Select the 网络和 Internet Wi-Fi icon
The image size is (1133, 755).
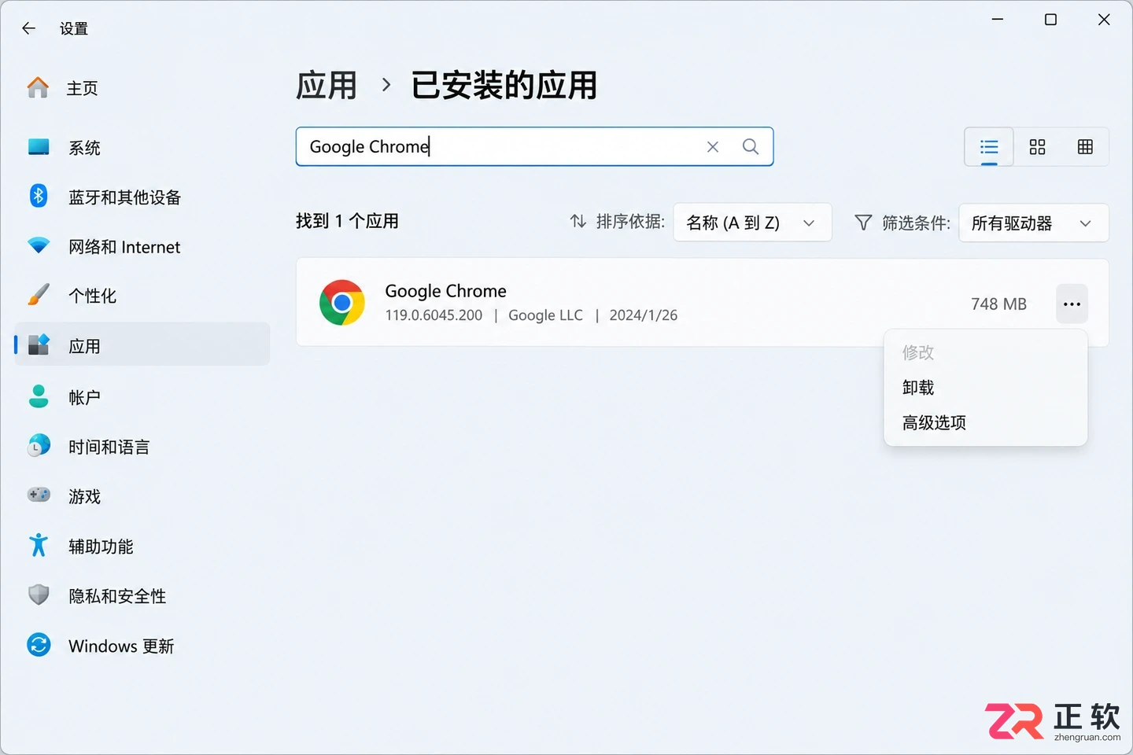pyautogui.click(x=39, y=245)
